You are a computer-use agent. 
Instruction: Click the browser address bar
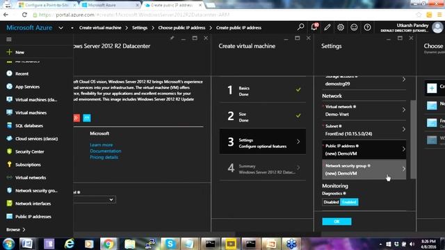(221, 15)
